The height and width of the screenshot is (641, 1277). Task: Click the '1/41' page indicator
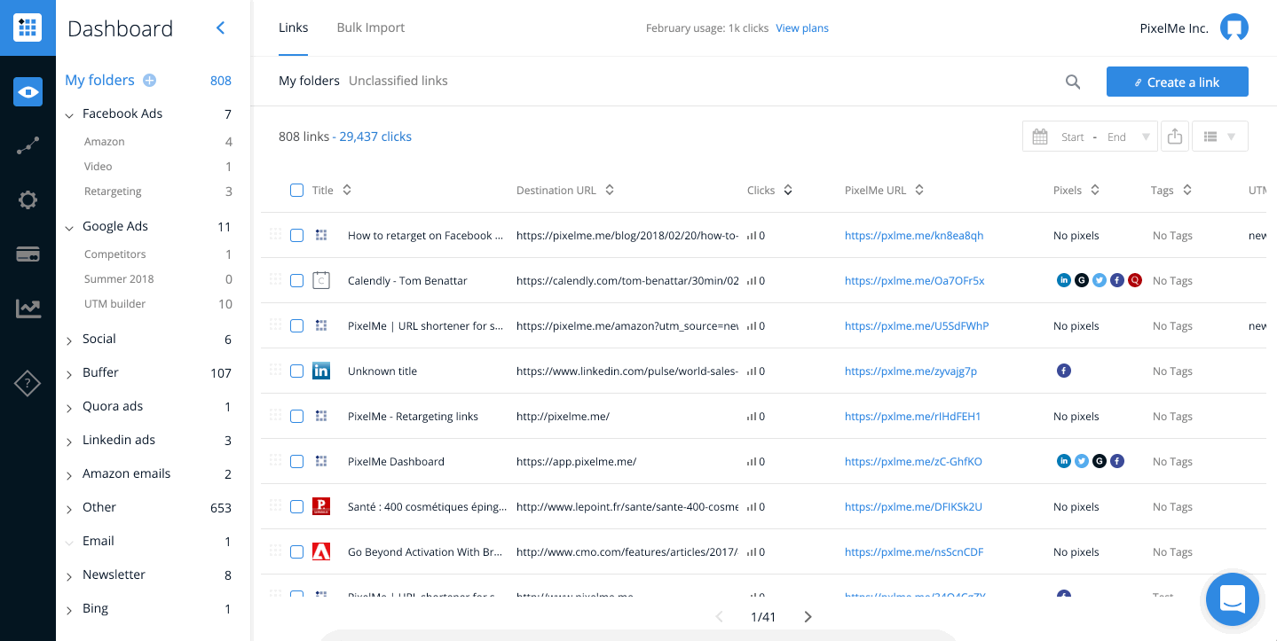click(763, 617)
